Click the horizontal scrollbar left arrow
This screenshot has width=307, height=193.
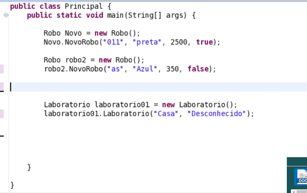(x=294, y=191)
